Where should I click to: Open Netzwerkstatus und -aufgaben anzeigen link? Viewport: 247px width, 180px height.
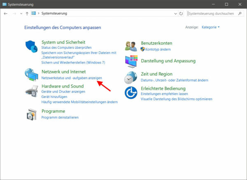(x=72, y=78)
